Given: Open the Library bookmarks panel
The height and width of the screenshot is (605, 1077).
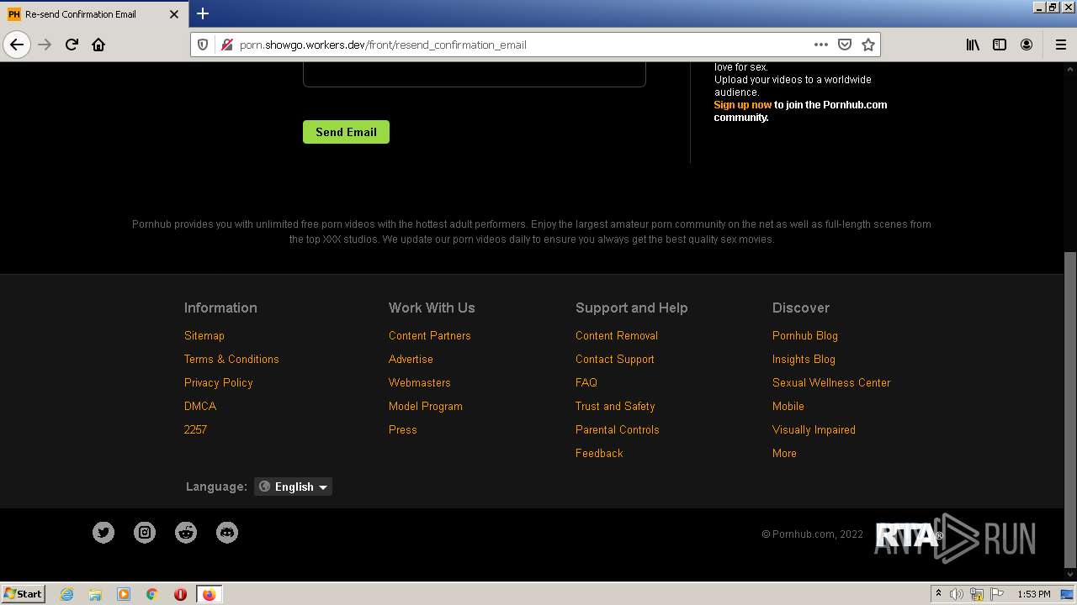Looking at the screenshot, I should pos(973,45).
